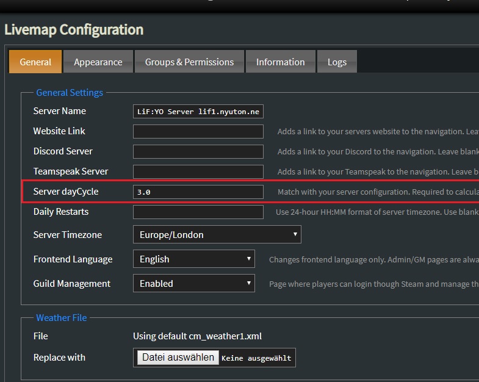
Task: Click the Server Name input field
Action: (x=198, y=112)
